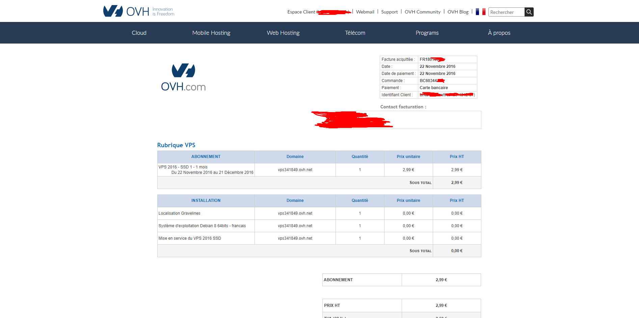Open the Web Hosting menu
Image resolution: width=639 pixels, height=318 pixels.
[283, 33]
